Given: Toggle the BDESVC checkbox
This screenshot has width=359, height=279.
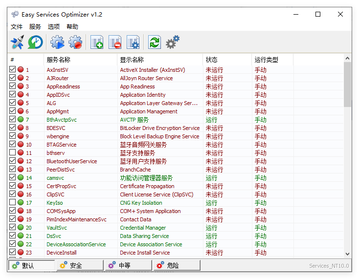Looking at the screenshot, I should 13,128.
